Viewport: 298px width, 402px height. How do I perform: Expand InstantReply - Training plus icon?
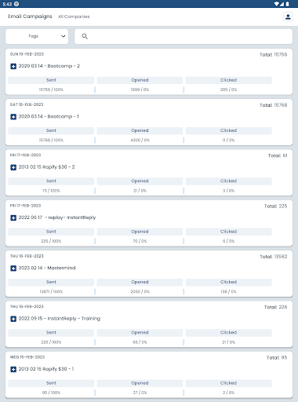[x=13, y=319]
